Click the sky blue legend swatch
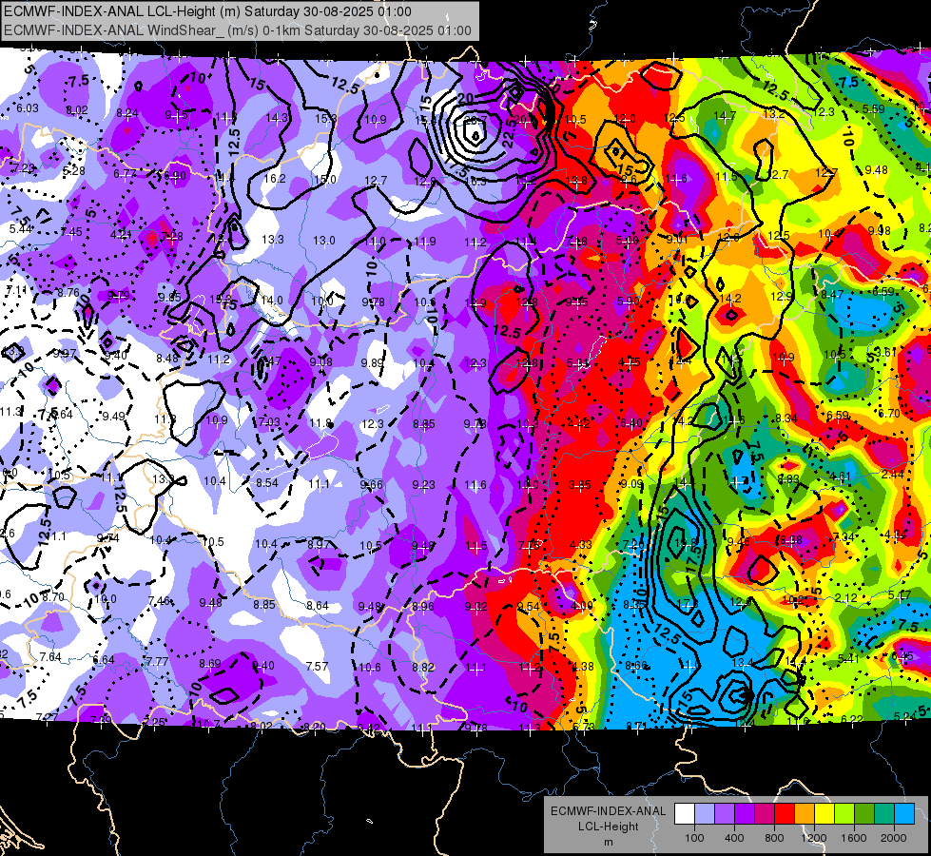The image size is (931, 856). tap(904, 814)
